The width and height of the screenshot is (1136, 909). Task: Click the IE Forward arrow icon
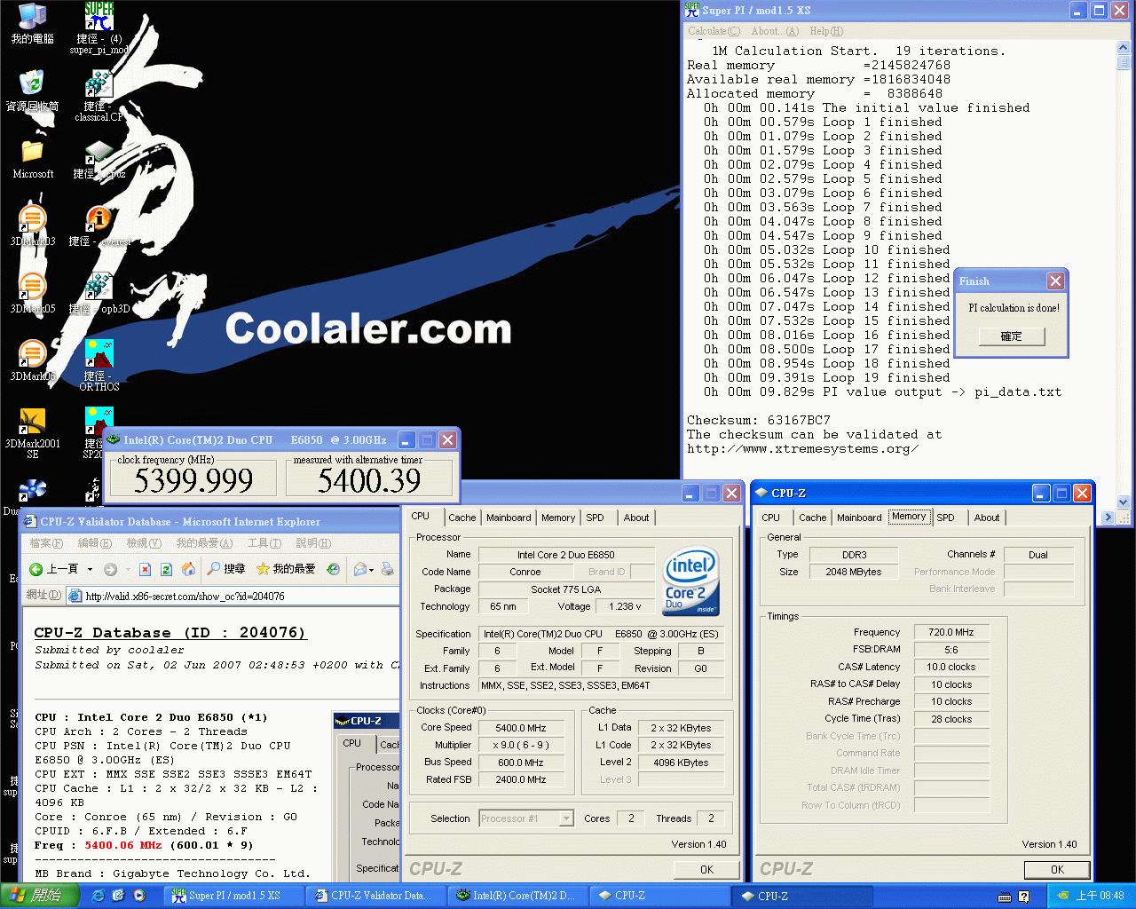pyautogui.click(x=110, y=569)
